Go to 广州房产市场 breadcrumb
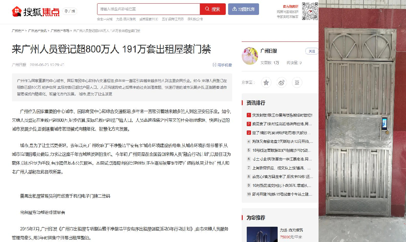This screenshot has width=406, height=242. point(60,31)
